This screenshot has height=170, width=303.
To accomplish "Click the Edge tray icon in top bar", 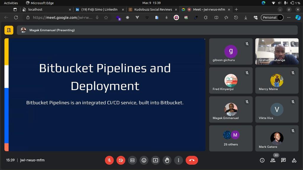I will 264,3.
